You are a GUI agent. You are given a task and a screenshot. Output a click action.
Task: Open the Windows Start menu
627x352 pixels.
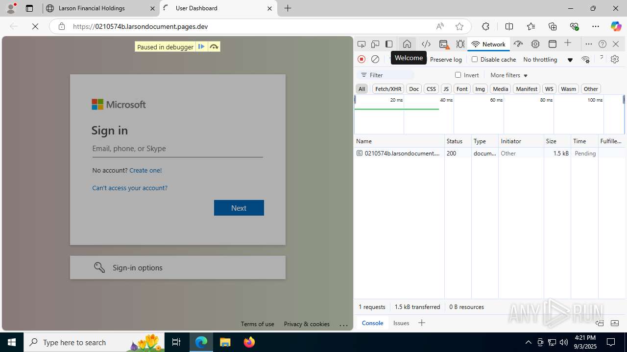(12, 342)
